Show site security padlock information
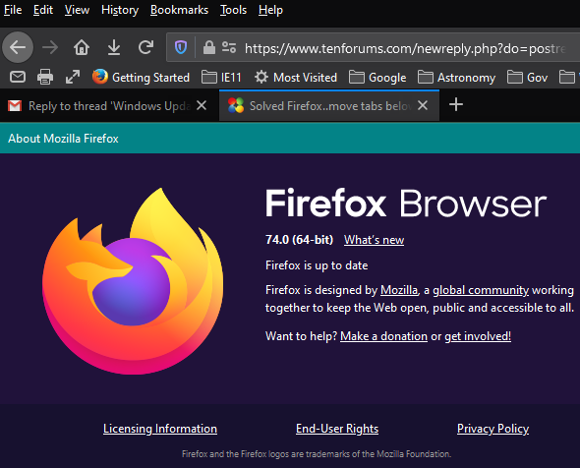580x468 pixels. [209, 47]
